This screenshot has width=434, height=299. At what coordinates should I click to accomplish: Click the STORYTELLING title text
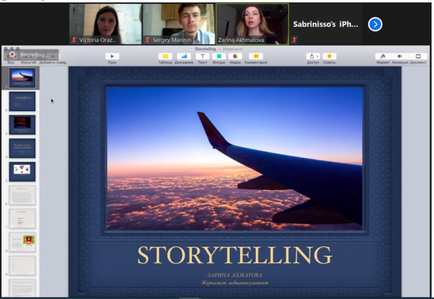(234, 255)
